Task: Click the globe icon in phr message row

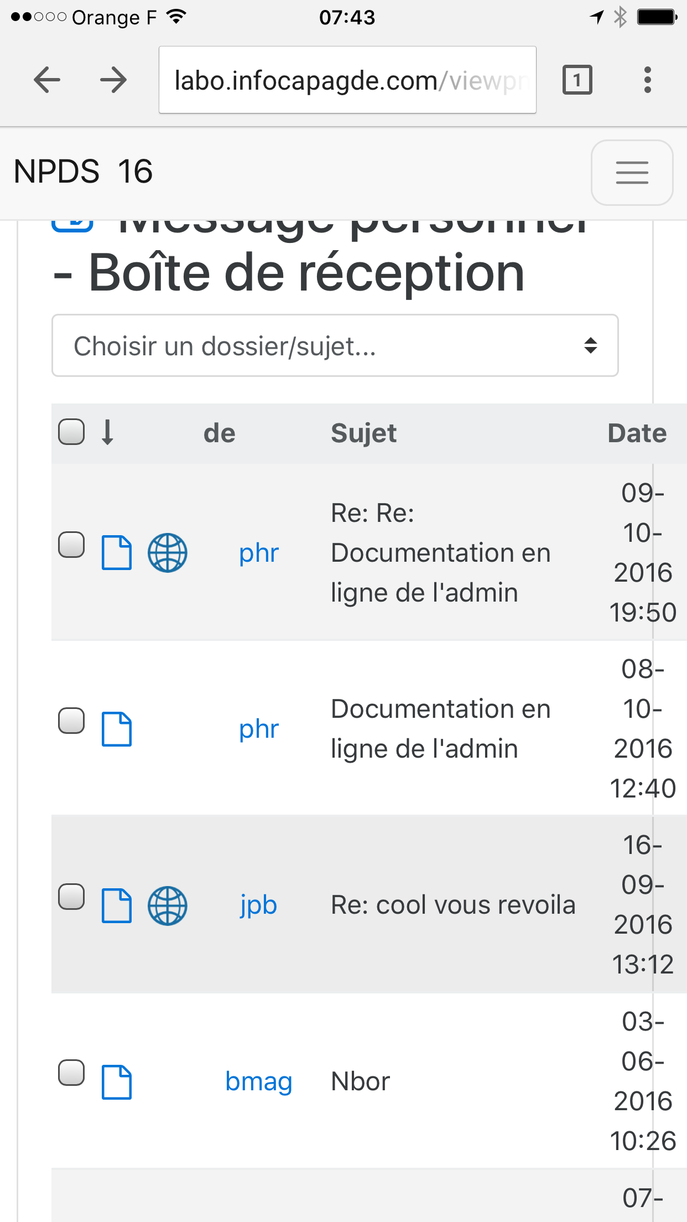Action: coord(168,553)
